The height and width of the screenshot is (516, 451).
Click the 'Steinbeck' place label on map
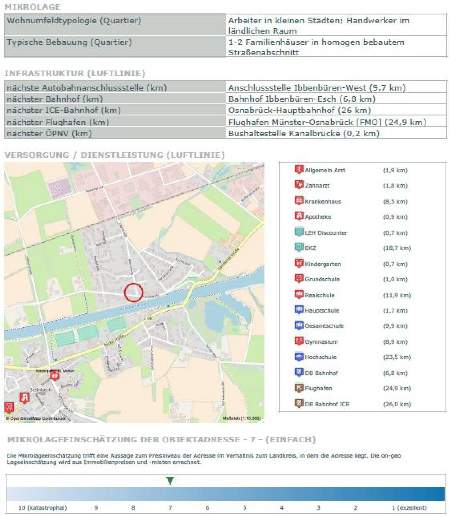(40, 390)
